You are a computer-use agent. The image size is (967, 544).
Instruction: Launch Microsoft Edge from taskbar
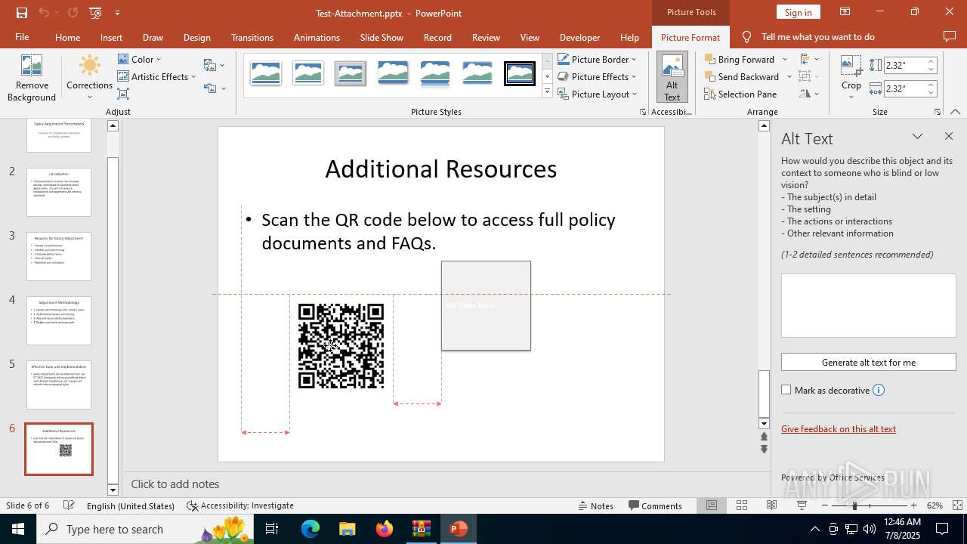[310, 529]
